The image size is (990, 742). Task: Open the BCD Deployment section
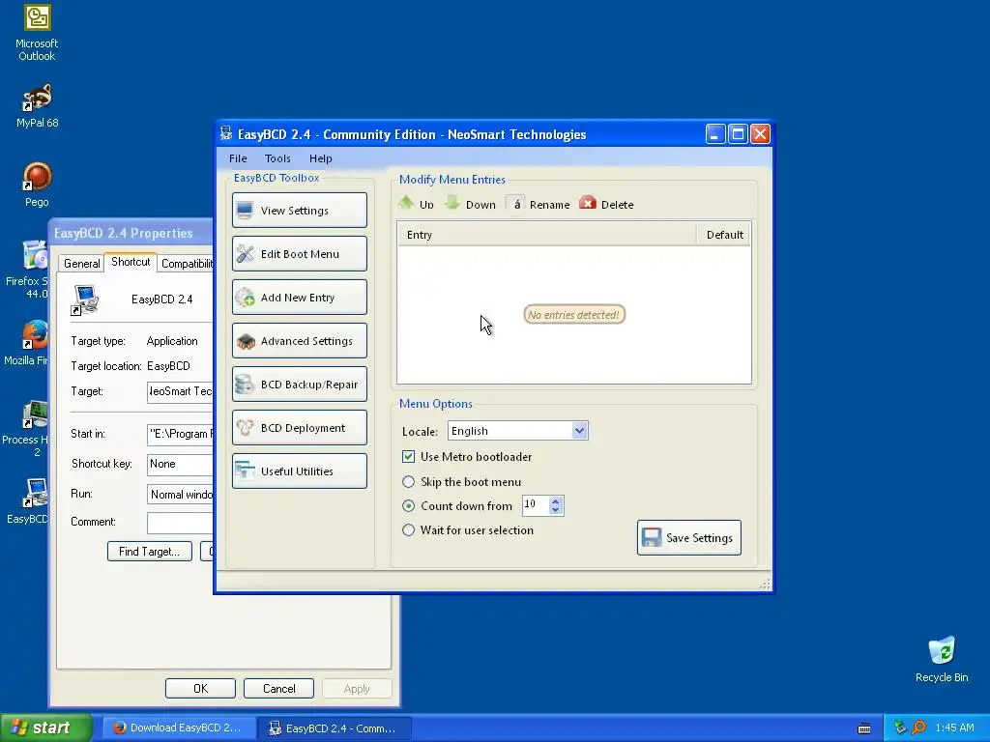[300, 428]
